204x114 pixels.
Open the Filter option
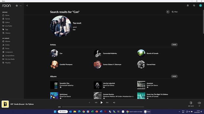tap(175, 12)
